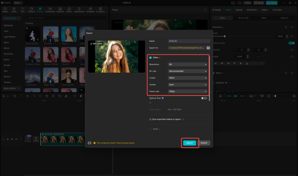298x176 pixels.
Task: Open the Resolution dropdown set to 8K
Action: click(187, 64)
